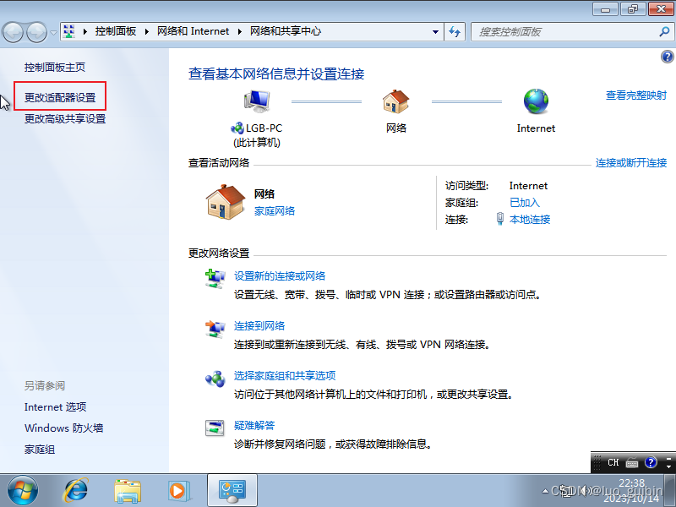
Task: Open the Windows Start menu
Action: tap(23, 491)
